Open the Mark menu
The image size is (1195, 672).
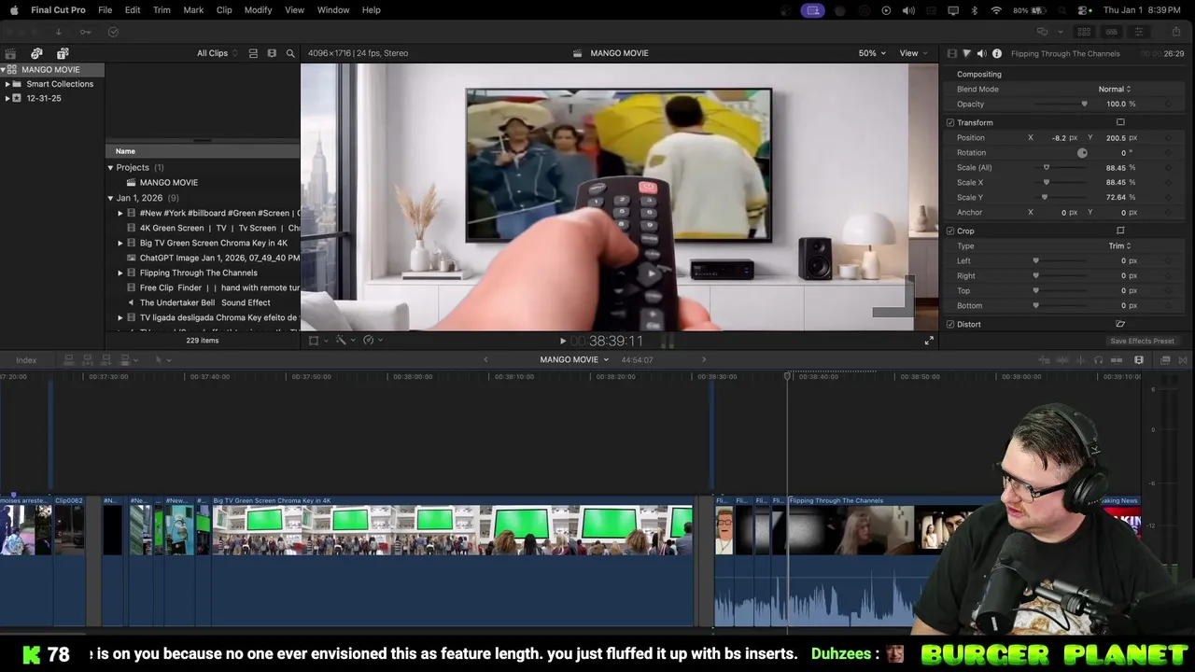[x=193, y=10]
